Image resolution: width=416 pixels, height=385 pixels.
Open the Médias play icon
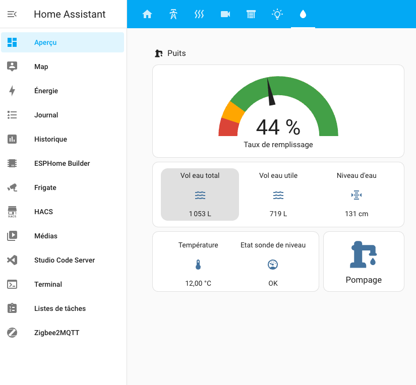(12, 236)
